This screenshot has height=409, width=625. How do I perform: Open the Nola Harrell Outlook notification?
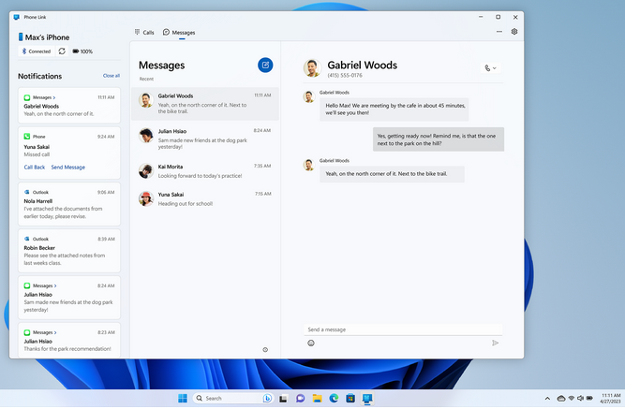click(69, 204)
